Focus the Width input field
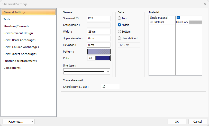This screenshot has height=126, width=209. coord(98,32)
